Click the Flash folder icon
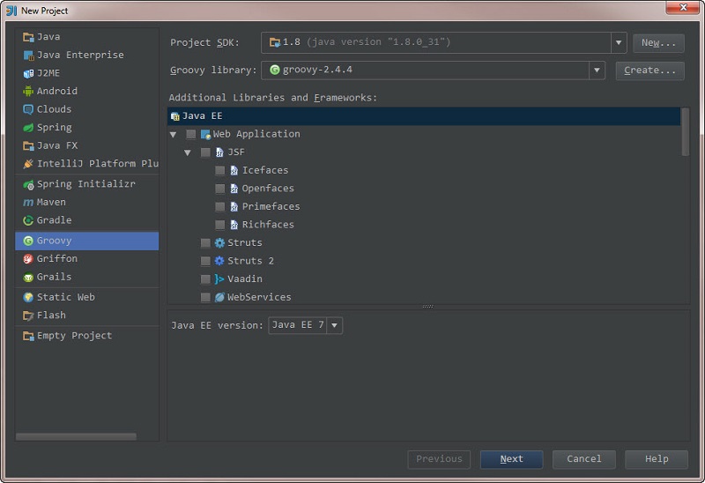Screen dimensions: 705x483 point(28,316)
